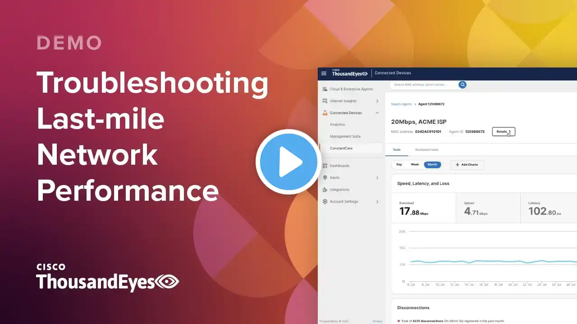
Task: Switch to the Tests tab
Action: pos(397,150)
